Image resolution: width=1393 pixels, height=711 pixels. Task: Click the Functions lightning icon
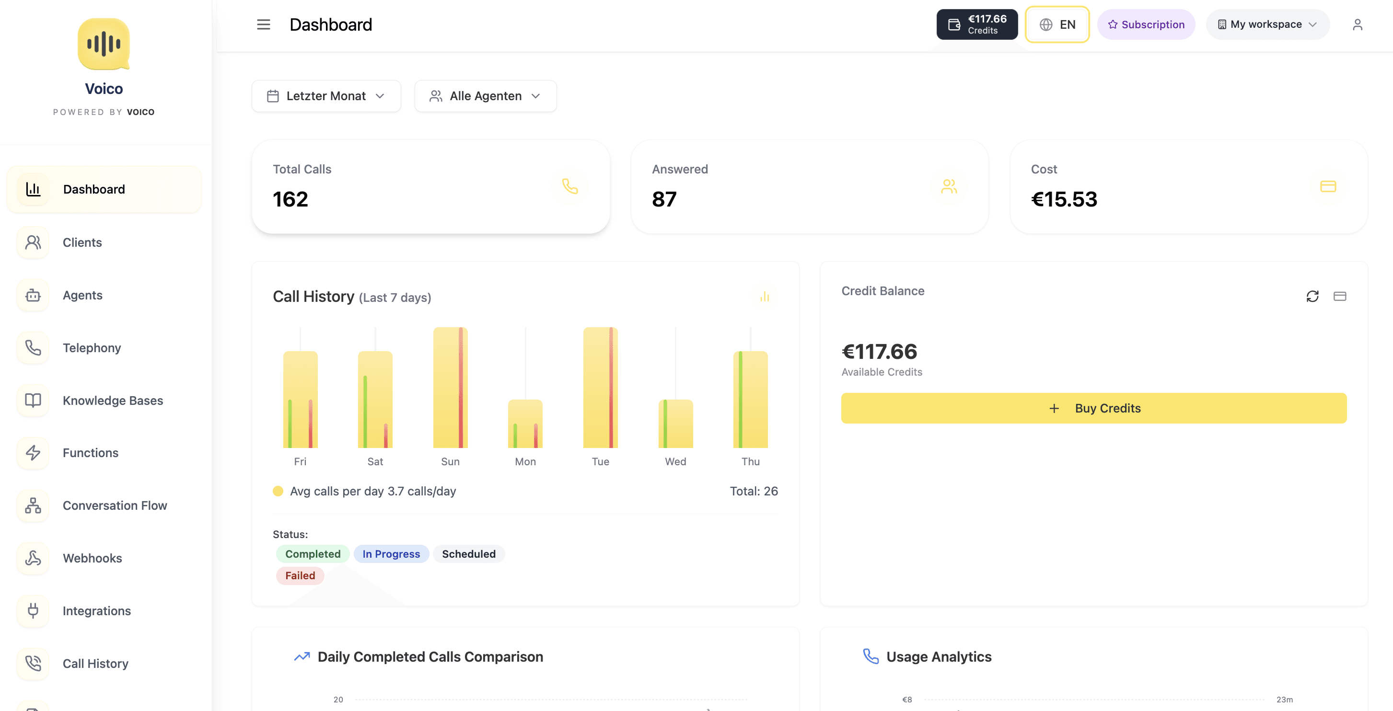click(x=33, y=453)
